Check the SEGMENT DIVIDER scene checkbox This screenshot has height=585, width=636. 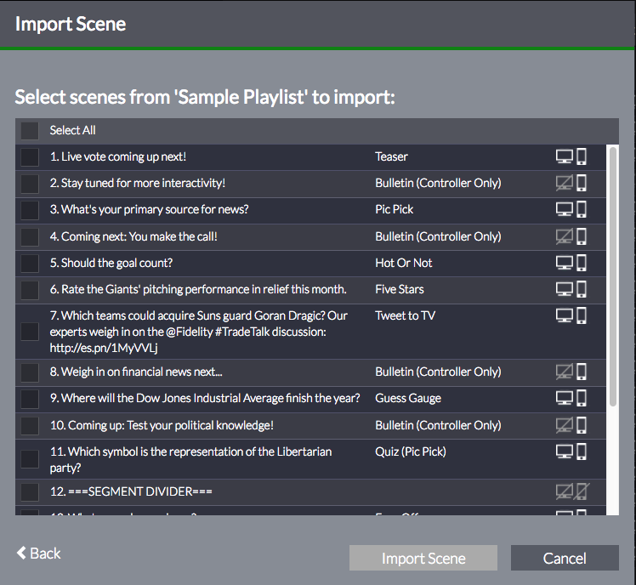tap(30, 491)
